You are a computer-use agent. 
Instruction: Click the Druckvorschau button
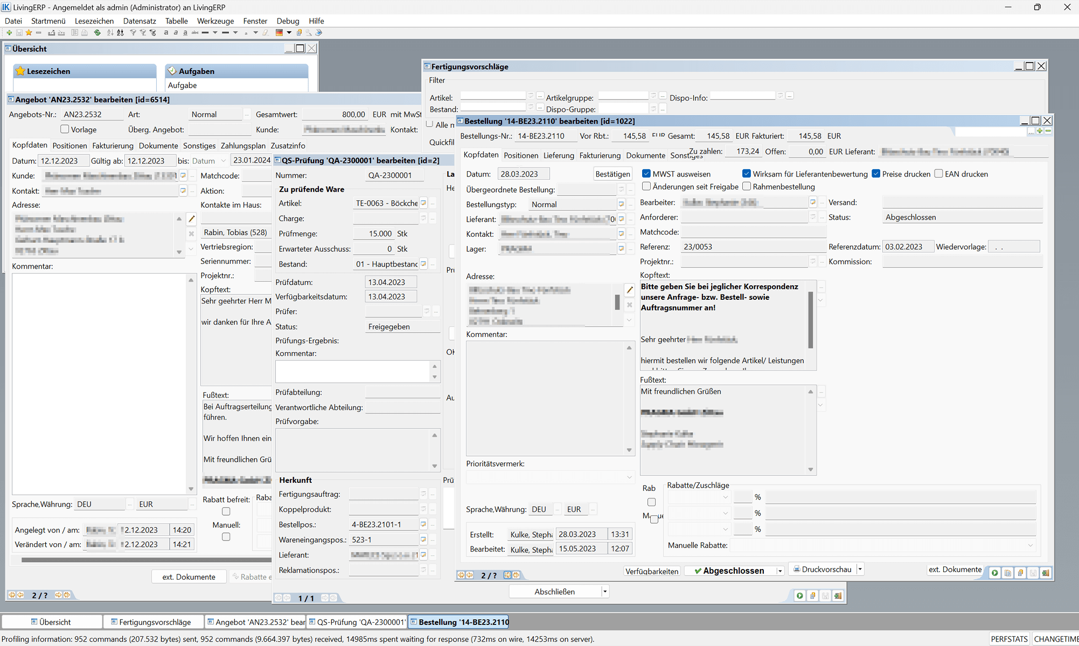tap(822, 569)
